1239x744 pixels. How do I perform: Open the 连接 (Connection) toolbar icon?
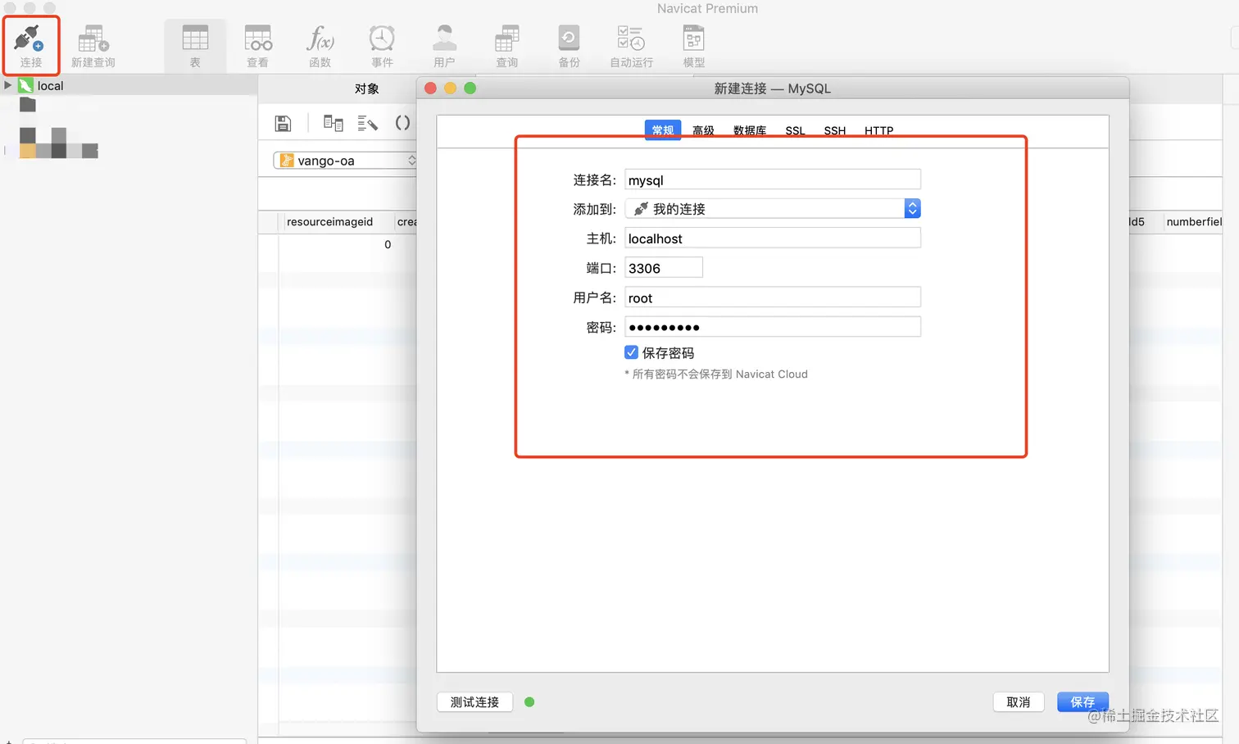[x=30, y=45]
